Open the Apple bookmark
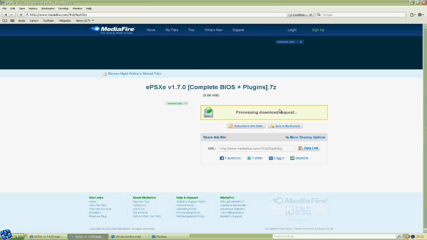This screenshot has width=427, height=240. click(21, 21)
